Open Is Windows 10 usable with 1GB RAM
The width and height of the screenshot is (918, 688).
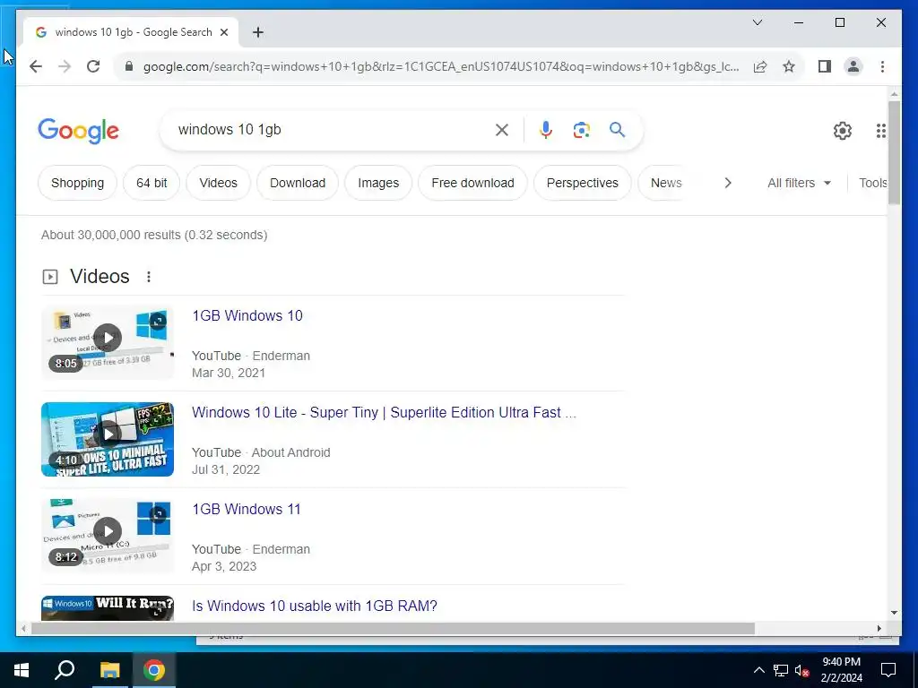pos(315,606)
